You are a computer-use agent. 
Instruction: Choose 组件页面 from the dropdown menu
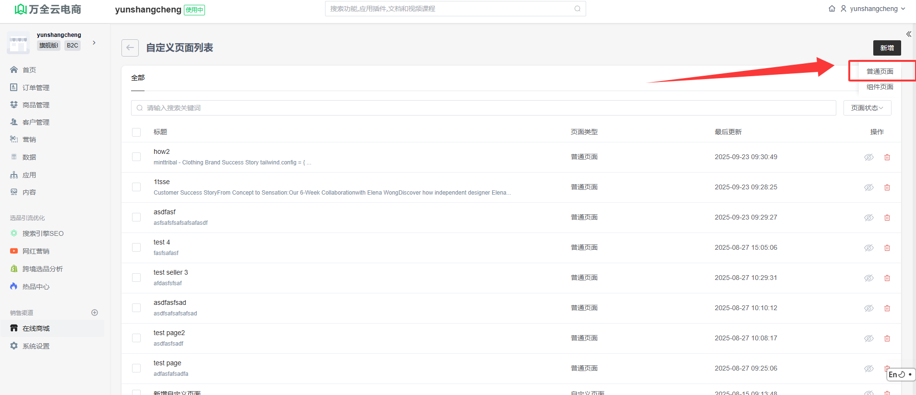click(x=880, y=87)
